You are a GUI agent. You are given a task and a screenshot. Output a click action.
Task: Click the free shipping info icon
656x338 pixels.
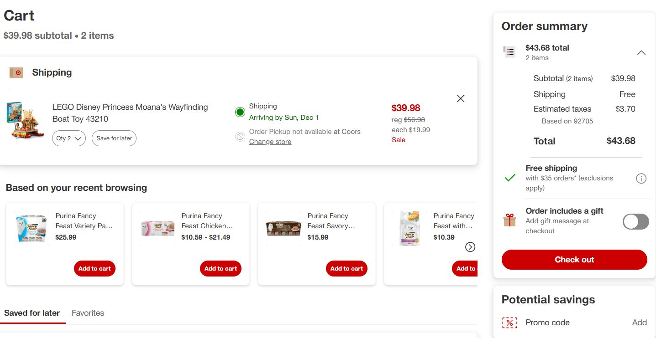point(641,178)
